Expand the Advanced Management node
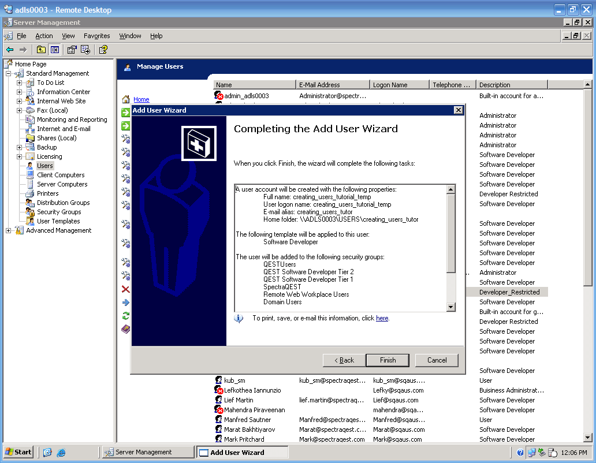The height and width of the screenshot is (463, 596). 9,230
